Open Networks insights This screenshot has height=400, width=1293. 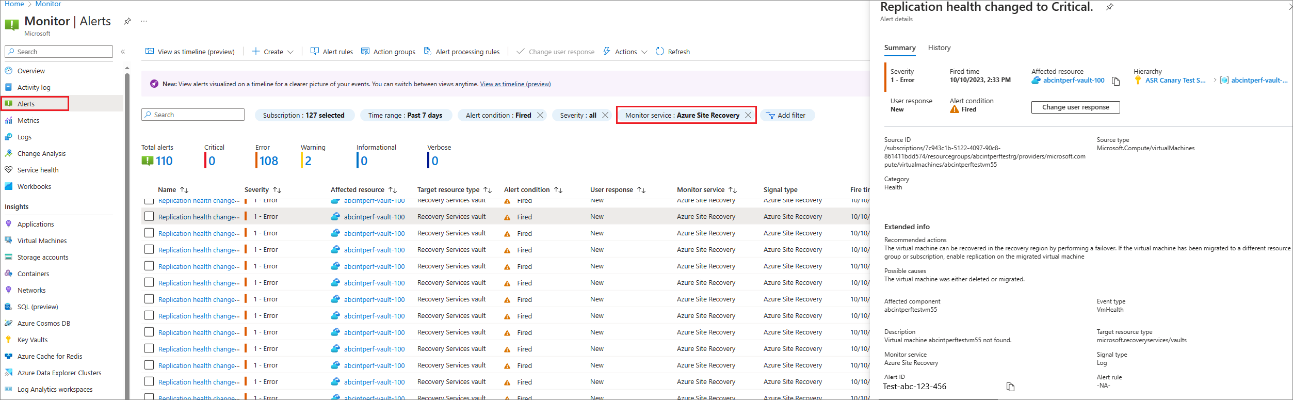pos(31,290)
